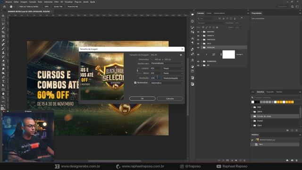Click the Resolução input field
This screenshot has height=170, width=302.
(155, 78)
